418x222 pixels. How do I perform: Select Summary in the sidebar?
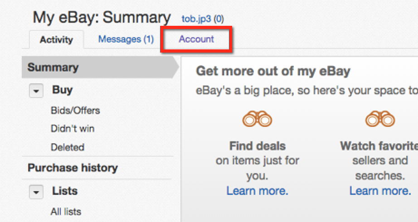[53, 68]
